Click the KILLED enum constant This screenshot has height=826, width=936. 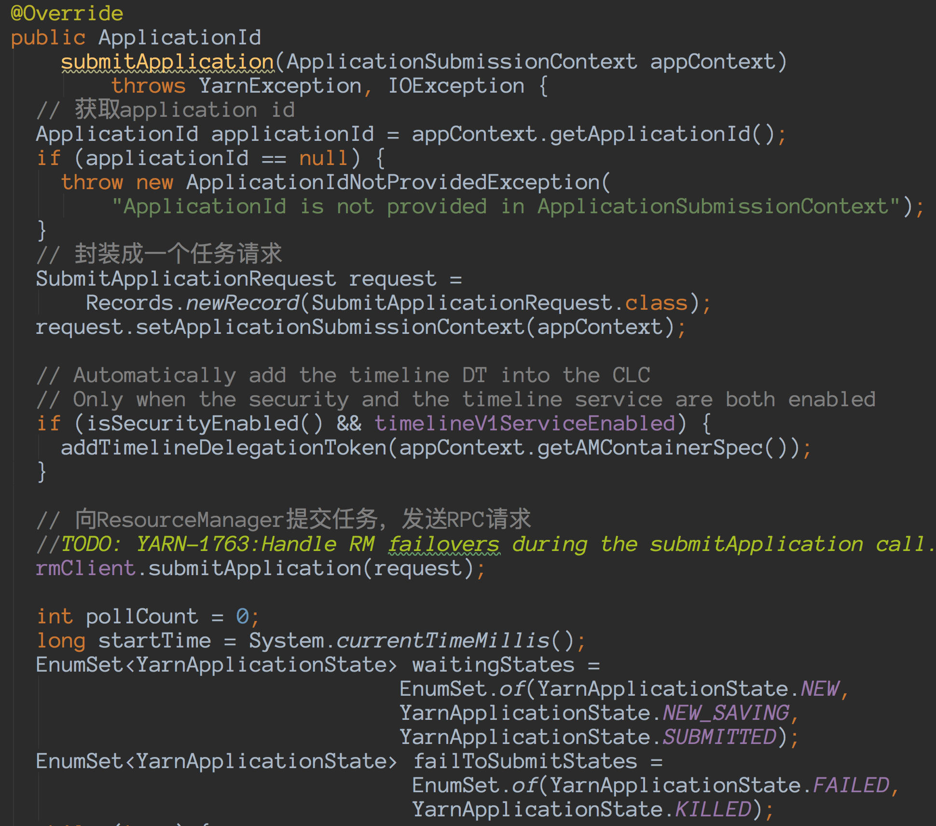[x=713, y=810]
